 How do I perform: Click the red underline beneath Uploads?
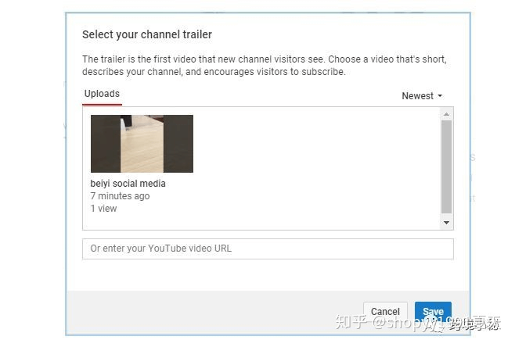[x=102, y=103]
